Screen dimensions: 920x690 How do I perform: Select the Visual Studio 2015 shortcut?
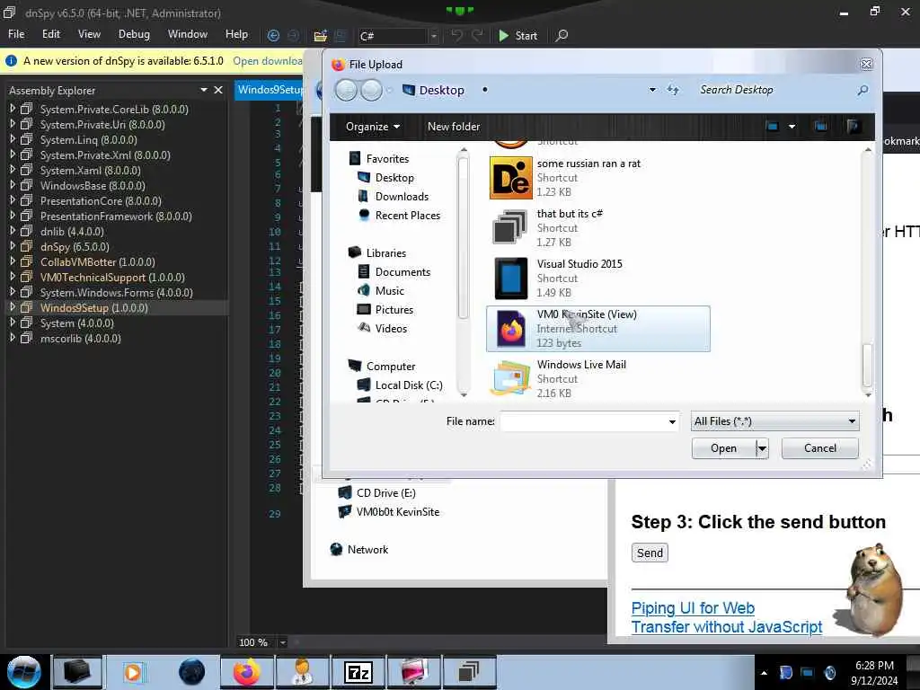coord(597,279)
